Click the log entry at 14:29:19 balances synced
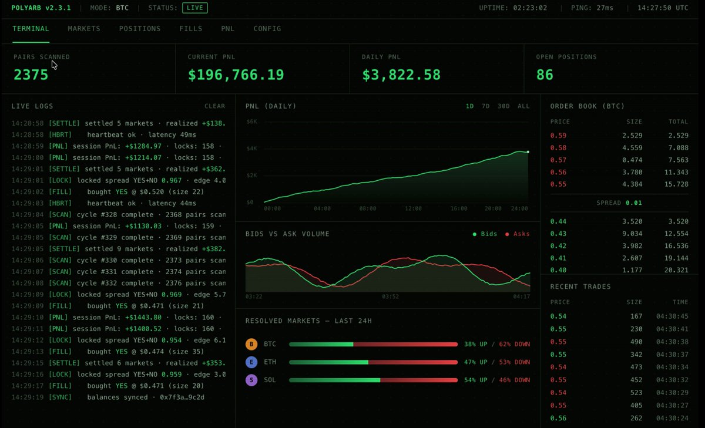Screen dimensions: 705x428 click(118, 397)
